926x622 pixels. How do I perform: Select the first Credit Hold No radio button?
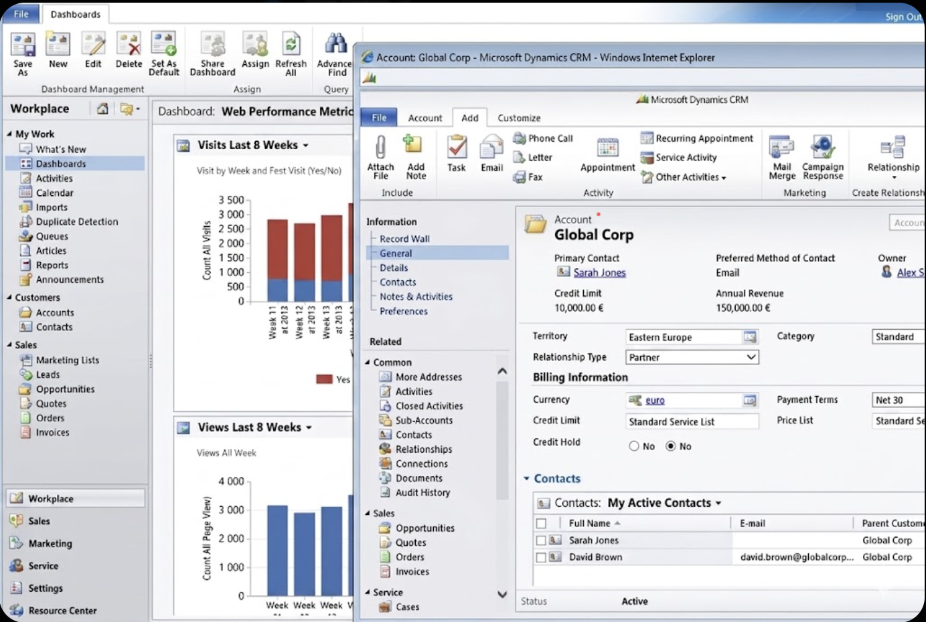click(x=634, y=446)
